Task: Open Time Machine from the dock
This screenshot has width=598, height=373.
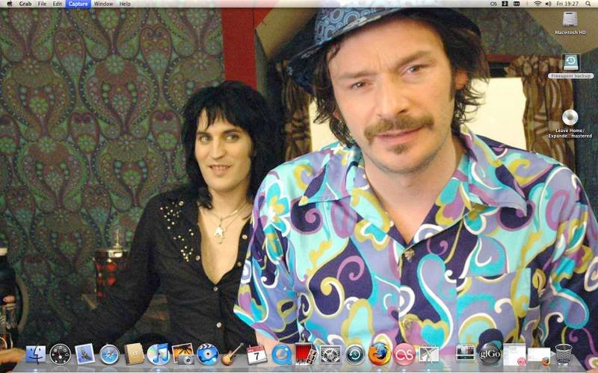Action: coord(355,354)
